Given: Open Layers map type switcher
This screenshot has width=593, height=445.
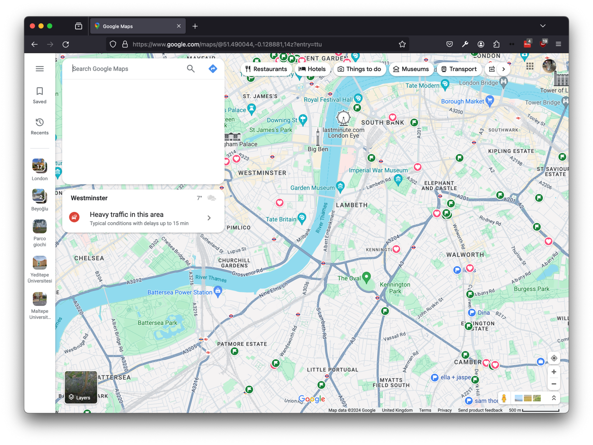Looking at the screenshot, I should click(x=81, y=387).
